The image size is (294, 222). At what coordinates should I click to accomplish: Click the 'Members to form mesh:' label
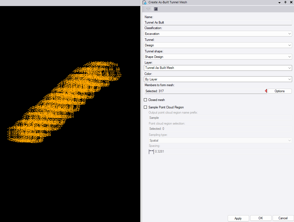point(159,85)
